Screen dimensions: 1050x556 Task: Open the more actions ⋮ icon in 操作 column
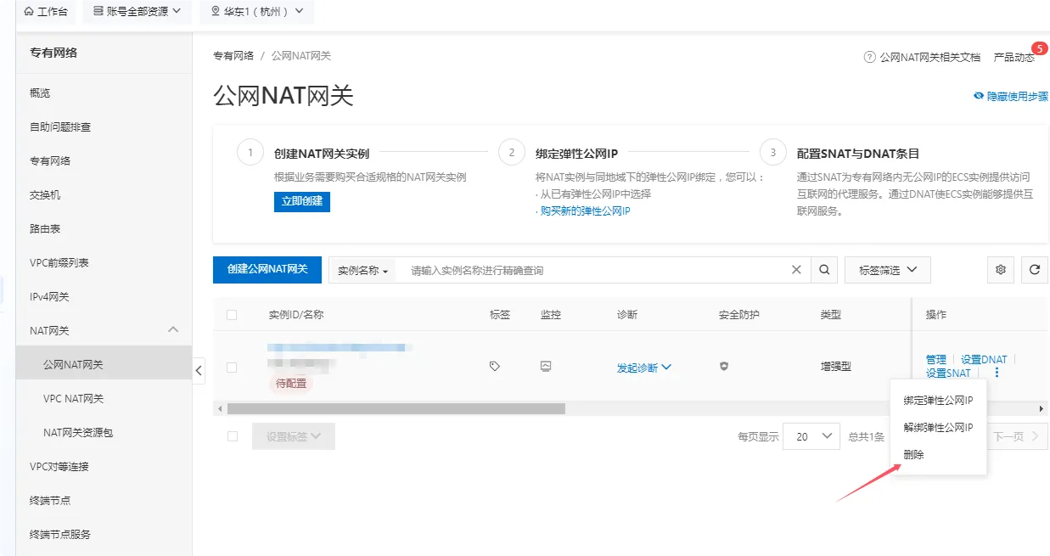[x=996, y=372]
